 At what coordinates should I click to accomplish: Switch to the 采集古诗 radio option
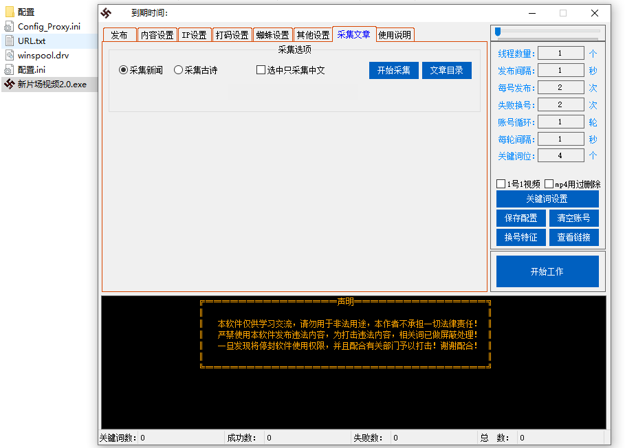click(x=178, y=69)
